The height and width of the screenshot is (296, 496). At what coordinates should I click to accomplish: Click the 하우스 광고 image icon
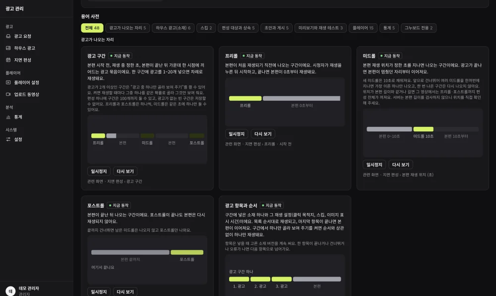pos(8,48)
